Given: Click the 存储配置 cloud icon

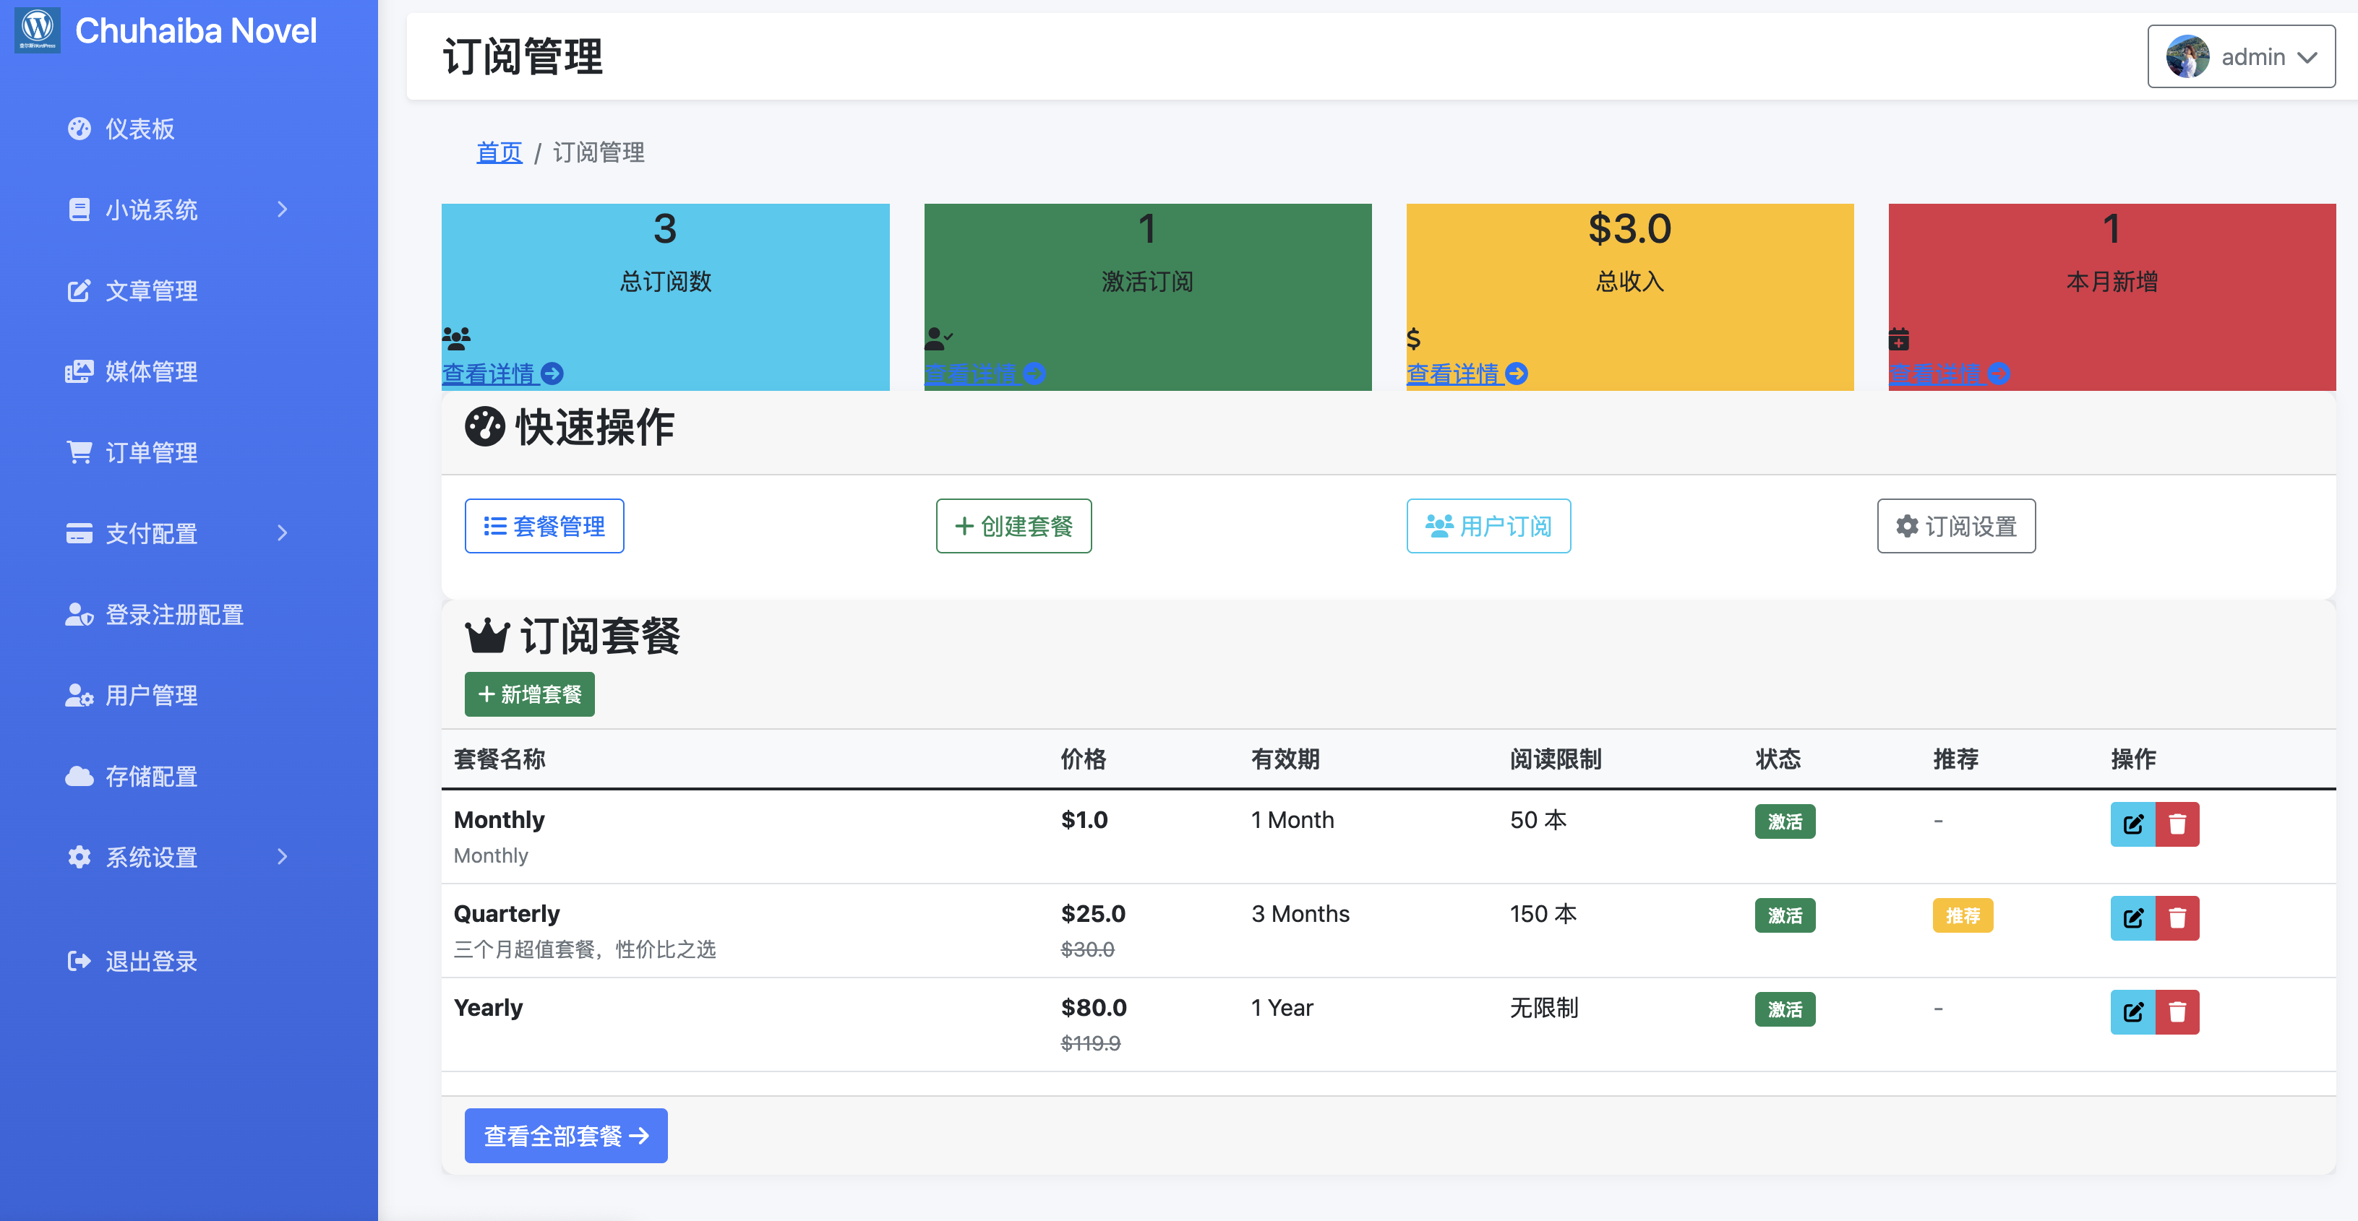Looking at the screenshot, I should 80,777.
